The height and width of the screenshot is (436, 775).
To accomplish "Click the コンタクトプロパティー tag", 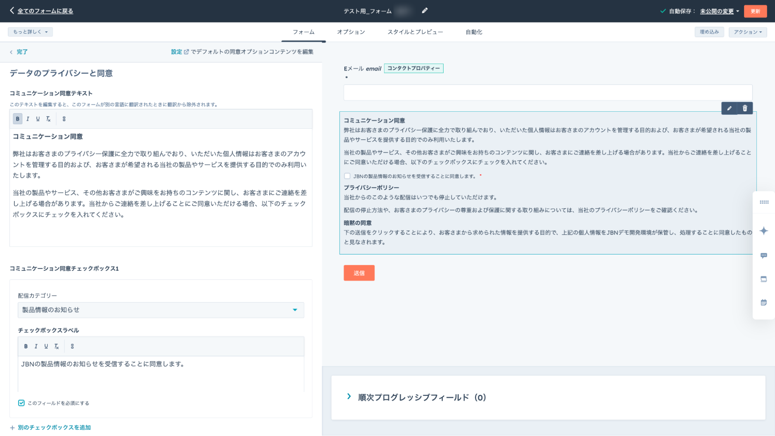I will click(414, 68).
